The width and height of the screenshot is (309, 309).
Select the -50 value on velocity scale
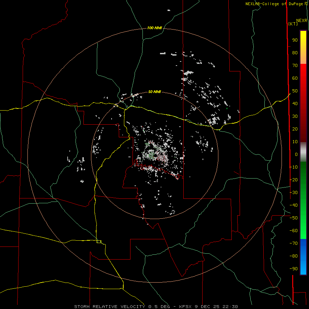(294, 218)
